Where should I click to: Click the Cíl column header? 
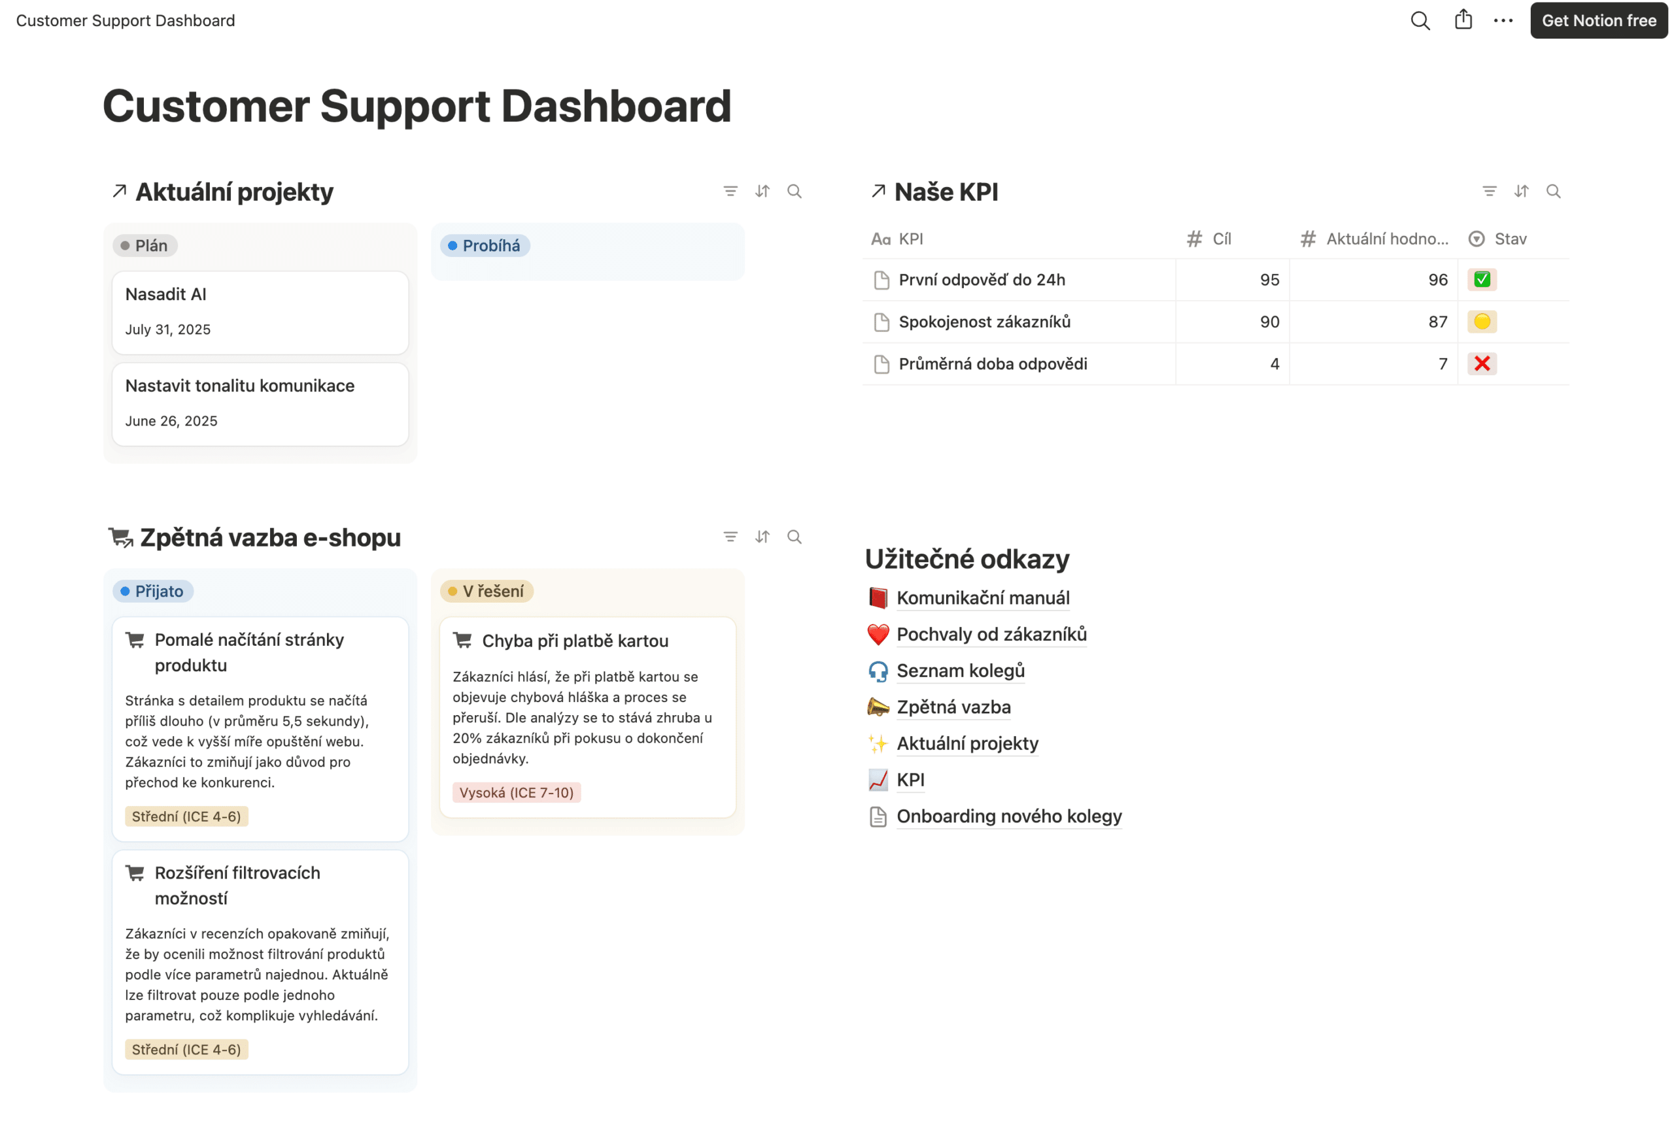point(1221,239)
